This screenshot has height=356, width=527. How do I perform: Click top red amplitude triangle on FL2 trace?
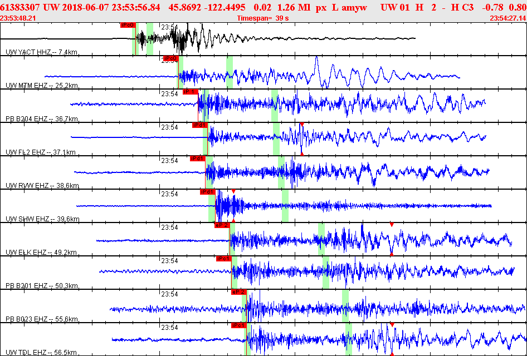(x=302, y=125)
